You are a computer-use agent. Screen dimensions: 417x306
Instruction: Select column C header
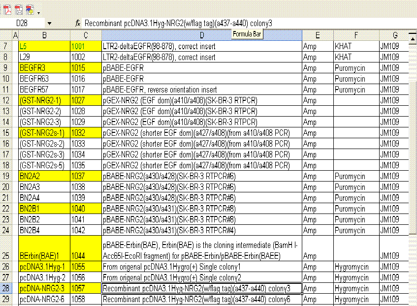[86, 35]
